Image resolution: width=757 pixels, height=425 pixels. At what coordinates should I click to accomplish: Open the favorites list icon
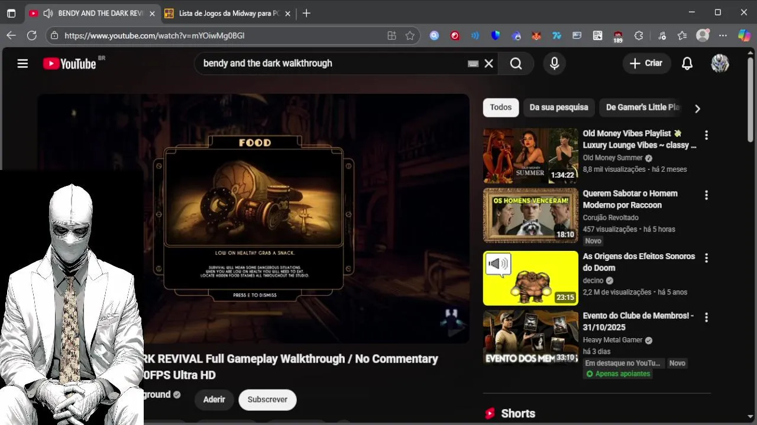point(682,35)
